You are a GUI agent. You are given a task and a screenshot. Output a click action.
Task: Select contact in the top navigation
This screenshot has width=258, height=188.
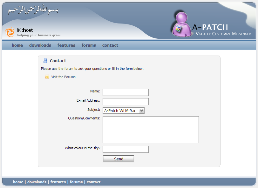110,45
